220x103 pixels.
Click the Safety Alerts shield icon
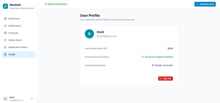coord(5,40)
